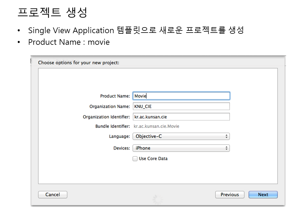Click the "Choose options for your new project" heading
The width and height of the screenshot is (287, 215).
(79, 63)
